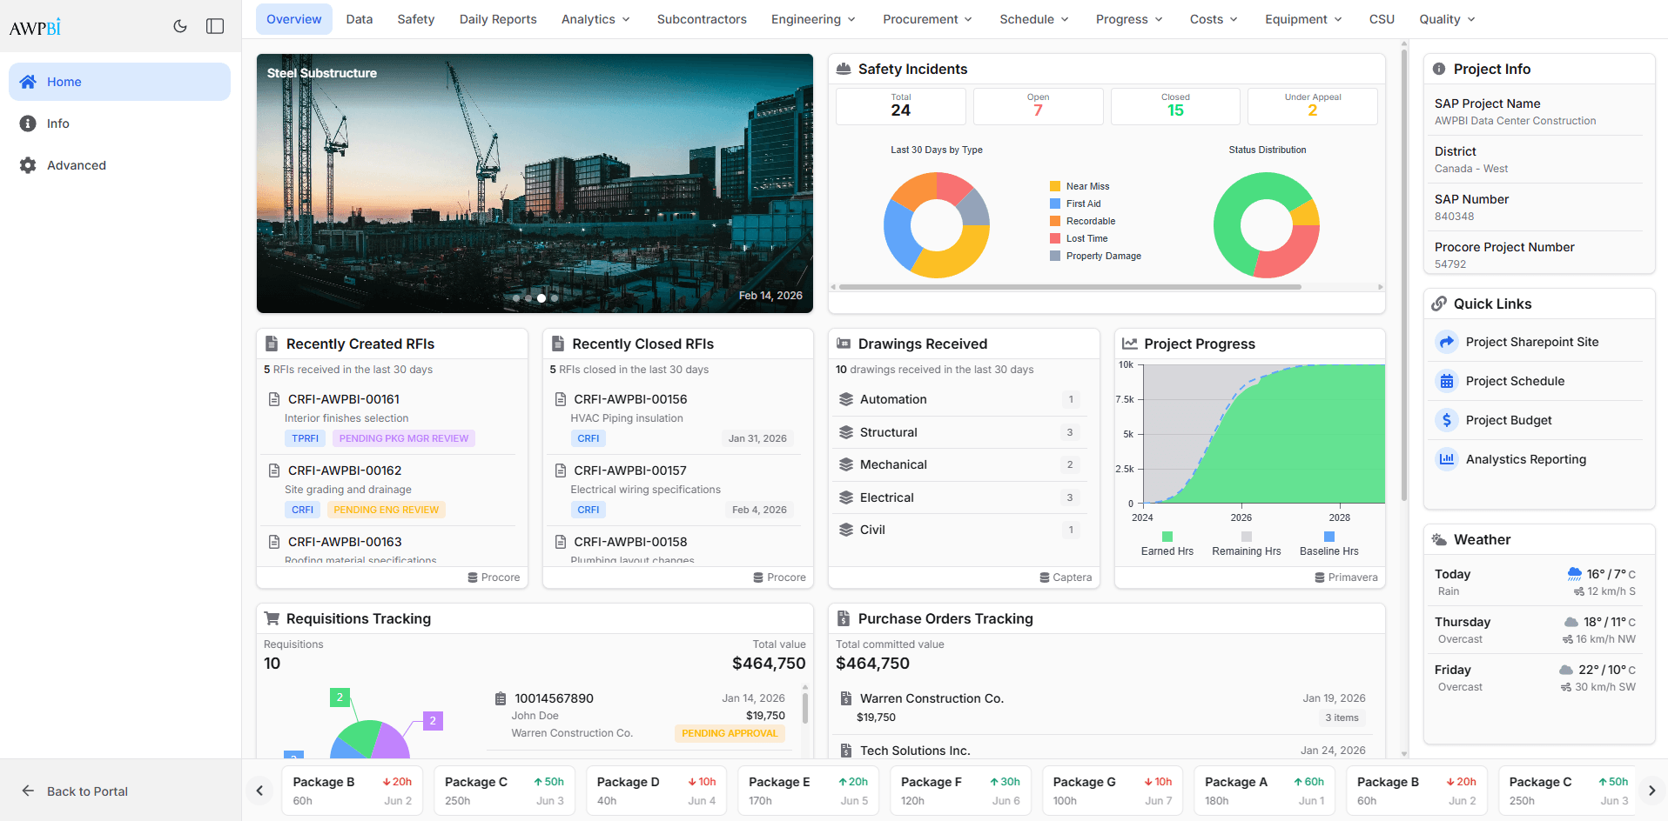The image size is (1668, 821).
Task: Open the Subcontractors tab
Action: (702, 19)
